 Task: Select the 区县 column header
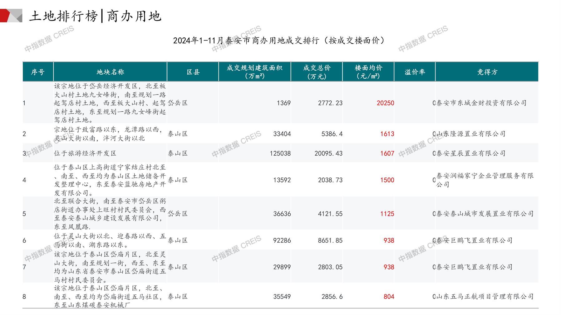tap(193, 72)
